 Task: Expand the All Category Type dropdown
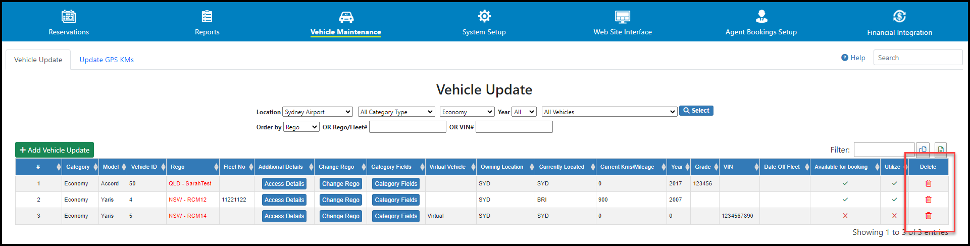pos(396,112)
